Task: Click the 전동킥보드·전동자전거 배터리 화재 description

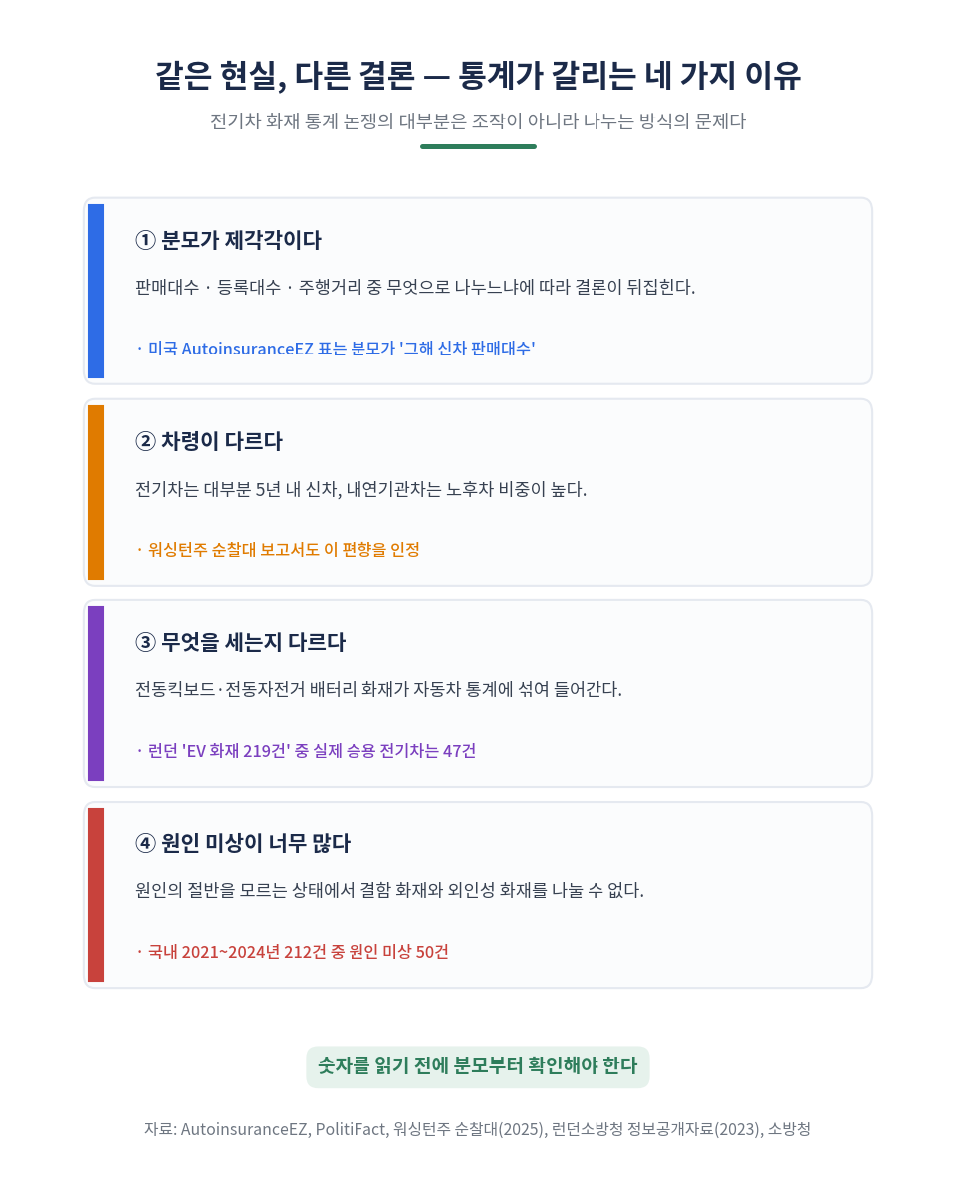Action: 378,689
